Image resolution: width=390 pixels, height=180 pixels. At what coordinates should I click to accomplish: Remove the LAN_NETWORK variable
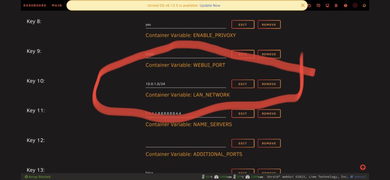click(269, 84)
